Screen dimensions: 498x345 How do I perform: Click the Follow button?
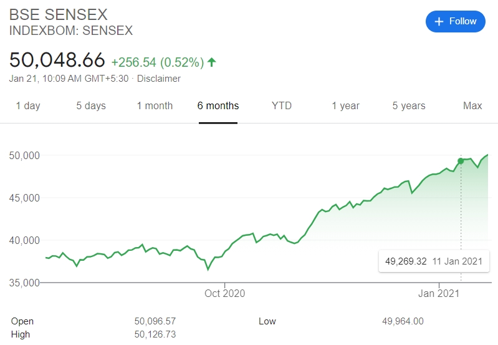coord(455,21)
